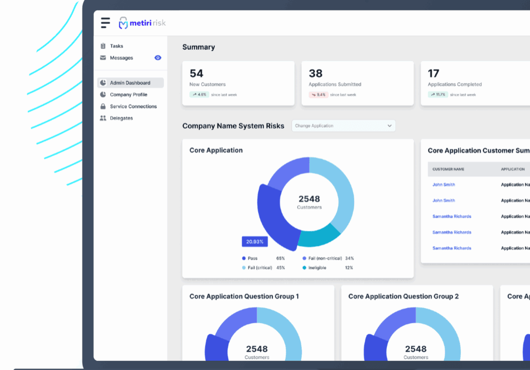Click the APPLICATION column header
This screenshot has height=370, width=530.
click(x=513, y=169)
